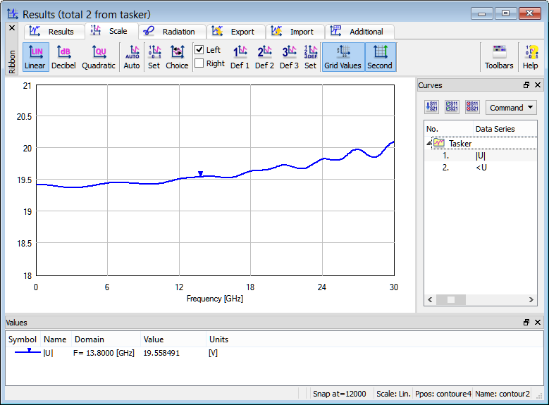Open the Command dropdown
Image resolution: width=549 pixels, height=405 pixels.
click(x=511, y=108)
